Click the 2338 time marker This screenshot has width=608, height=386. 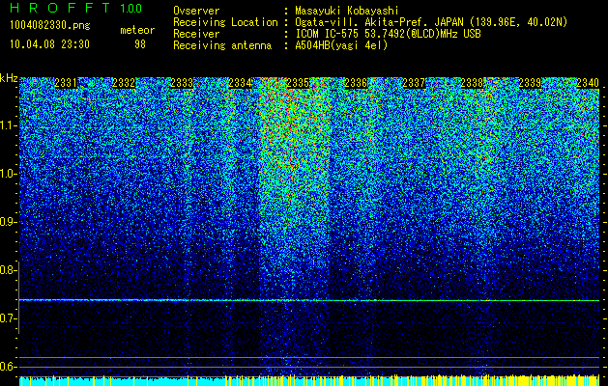click(x=472, y=83)
